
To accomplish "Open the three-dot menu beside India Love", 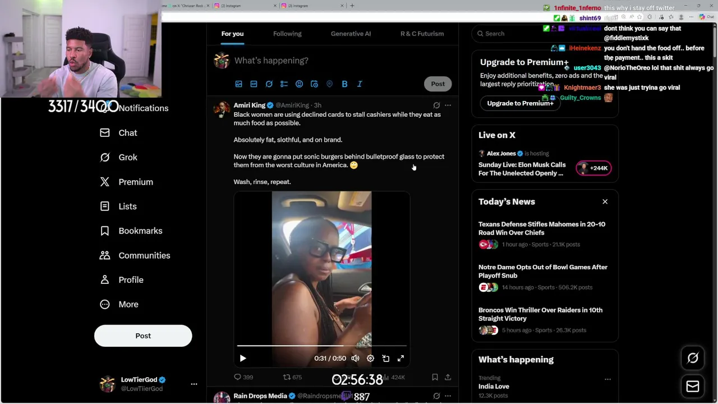I will click(x=607, y=379).
